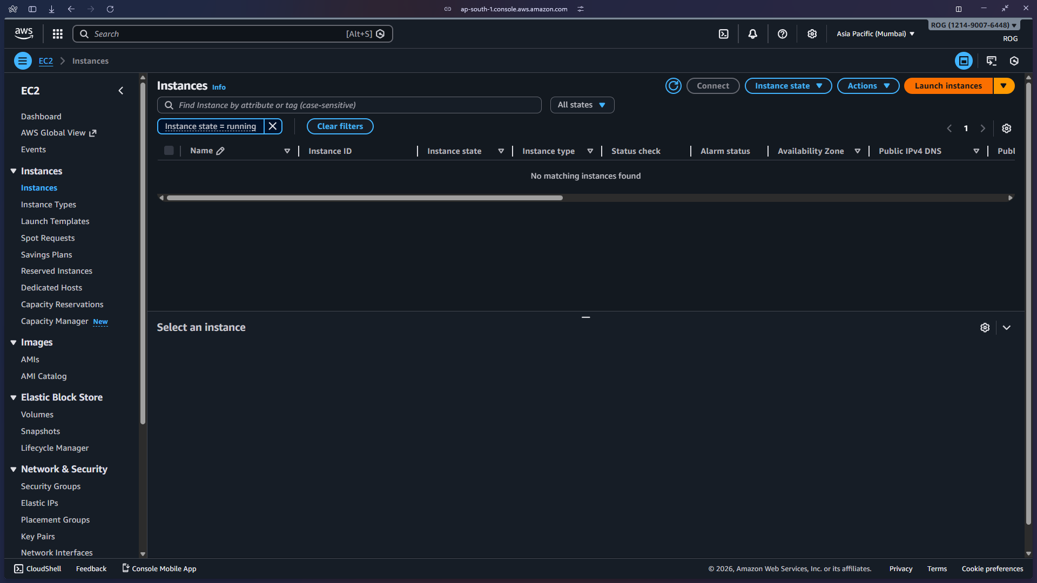Open AWS help via question mark icon

coord(782,33)
